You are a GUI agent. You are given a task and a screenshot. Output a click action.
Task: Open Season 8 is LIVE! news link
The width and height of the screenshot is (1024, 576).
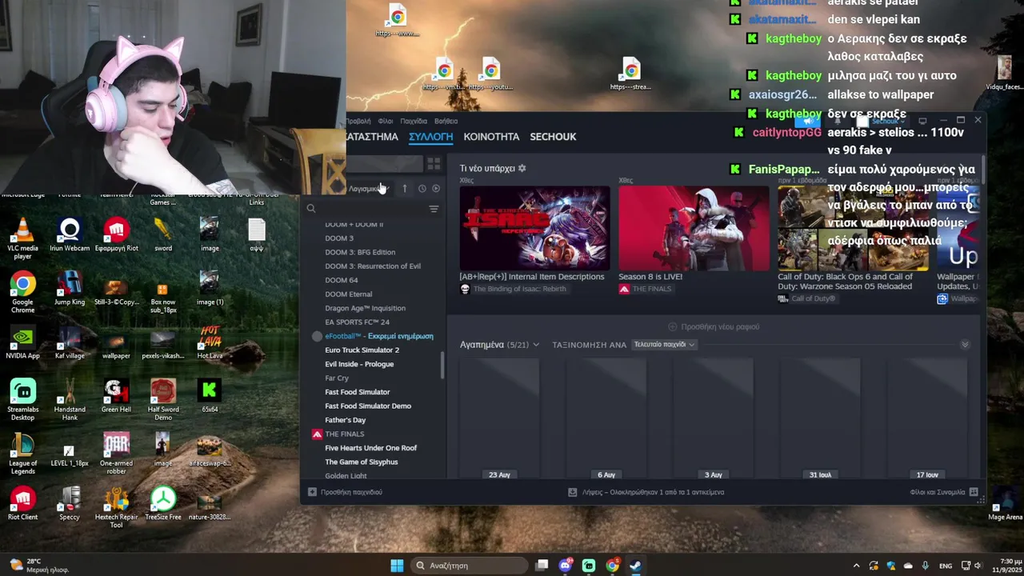pos(650,276)
